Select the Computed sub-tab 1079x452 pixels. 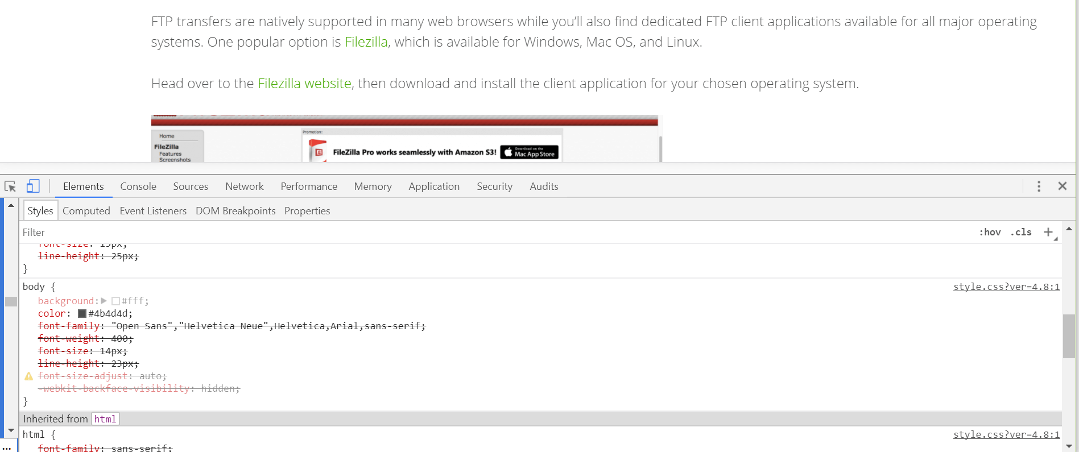coord(86,211)
